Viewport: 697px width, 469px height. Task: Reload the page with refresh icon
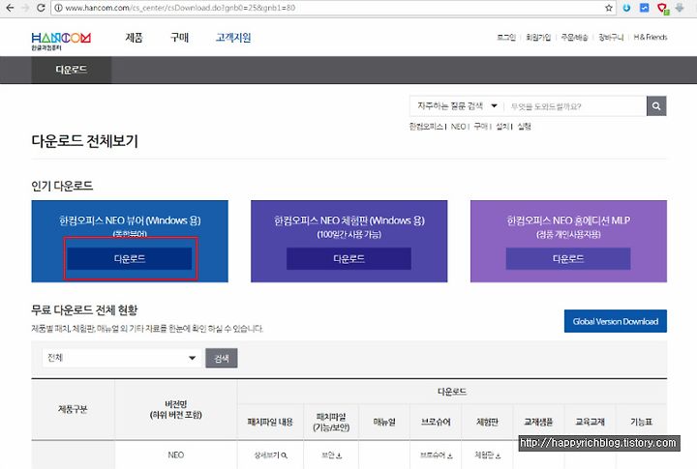(41, 8)
